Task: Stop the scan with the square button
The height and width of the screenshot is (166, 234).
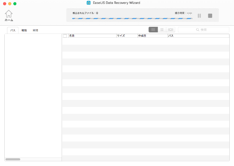Action: pyautogui.click(x=210, y=16)
